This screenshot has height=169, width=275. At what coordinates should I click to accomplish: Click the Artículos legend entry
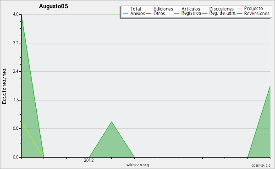pyautogui.click(x=191, y=9)
